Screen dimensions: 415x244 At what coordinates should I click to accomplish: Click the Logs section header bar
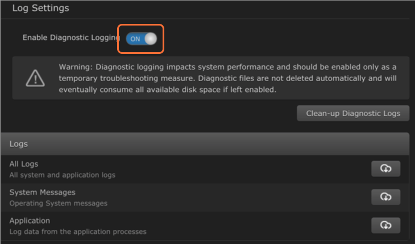pyautogui.click(x=205, y=144)
